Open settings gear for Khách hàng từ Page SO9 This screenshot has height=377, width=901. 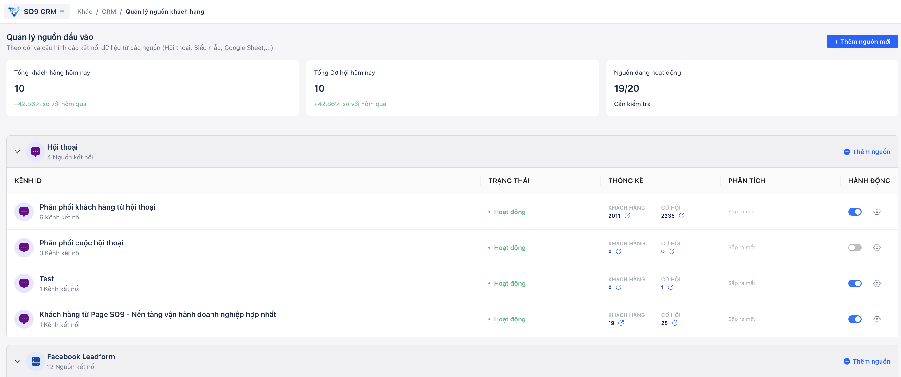pyautogui.click(x=876, y=319)
